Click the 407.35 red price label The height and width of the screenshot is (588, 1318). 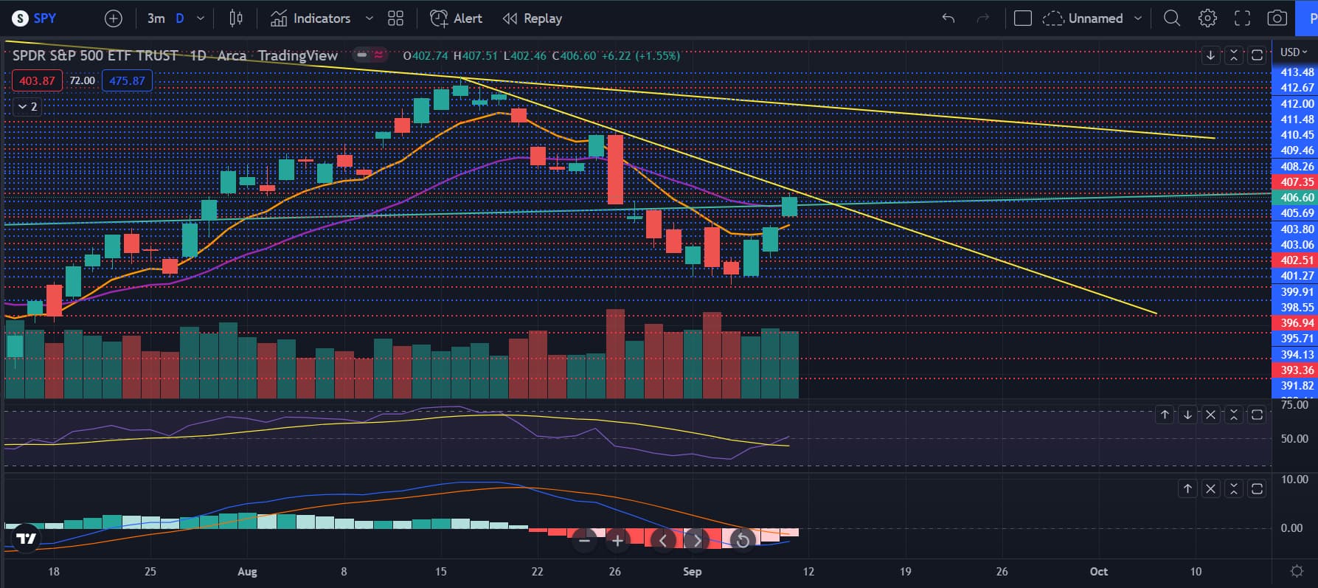(1297, 182)
